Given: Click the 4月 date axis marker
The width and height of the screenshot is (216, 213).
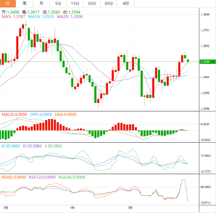Looking at the screenshot, I should tap(73, 208).
